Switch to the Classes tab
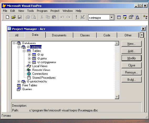Screen dimensions: 149x123 tap(85, 35)
